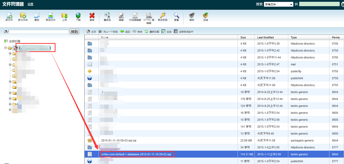
Task: Click the 新文件 (new file) toolbar icon
Action: 9,15
